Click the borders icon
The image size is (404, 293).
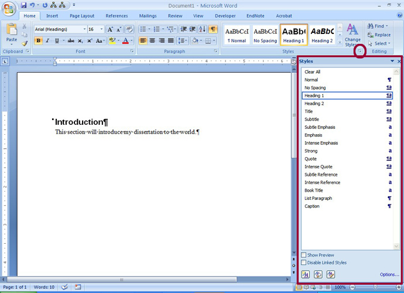(x=208, y=40)
